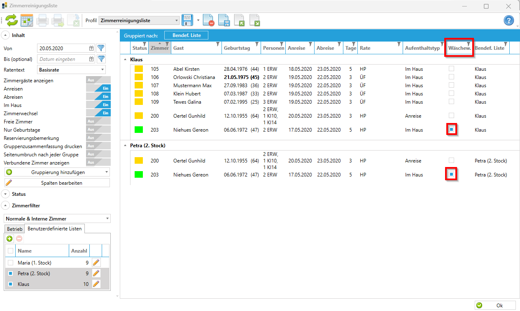Viewport: 520px width, 311px height.
Task: Open the blue help question mark icon
Action: pyautogui.click(x=509, y=20)
